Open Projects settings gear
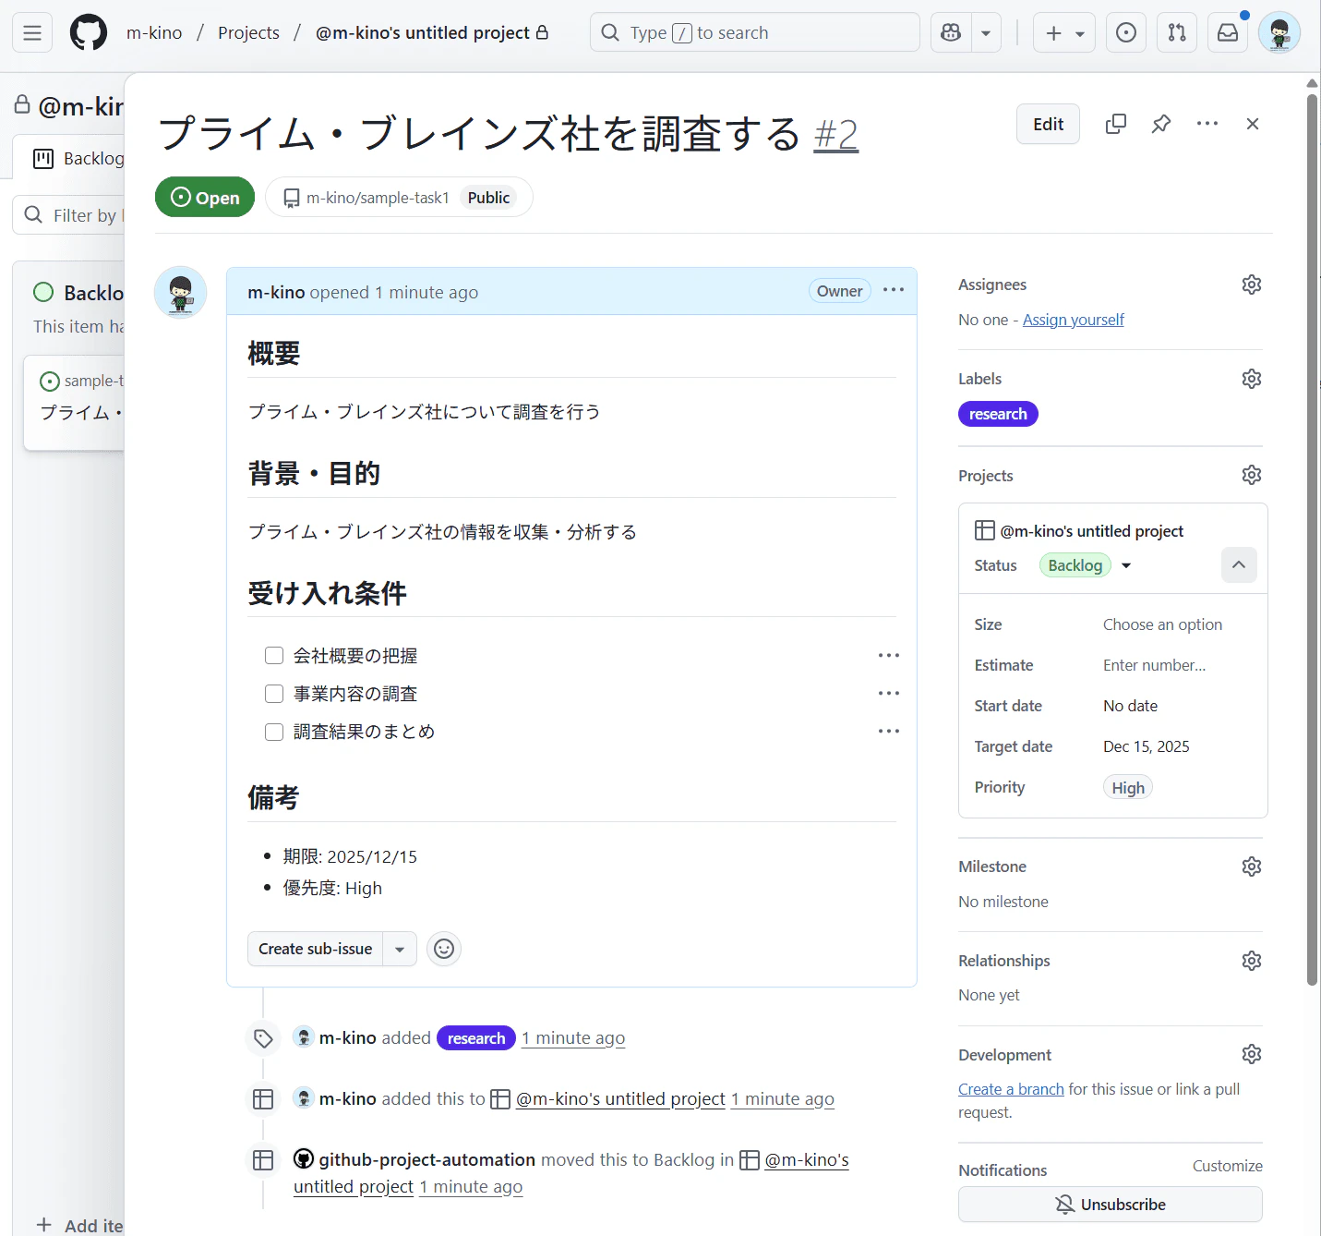 click(x=1252, y=475)
